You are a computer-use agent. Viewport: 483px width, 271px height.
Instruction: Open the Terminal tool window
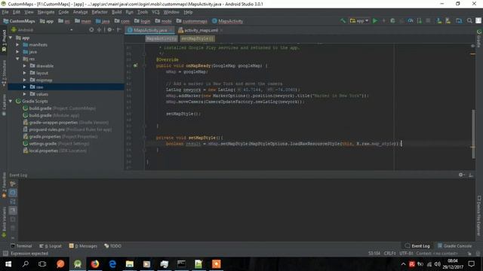(21, 246)
